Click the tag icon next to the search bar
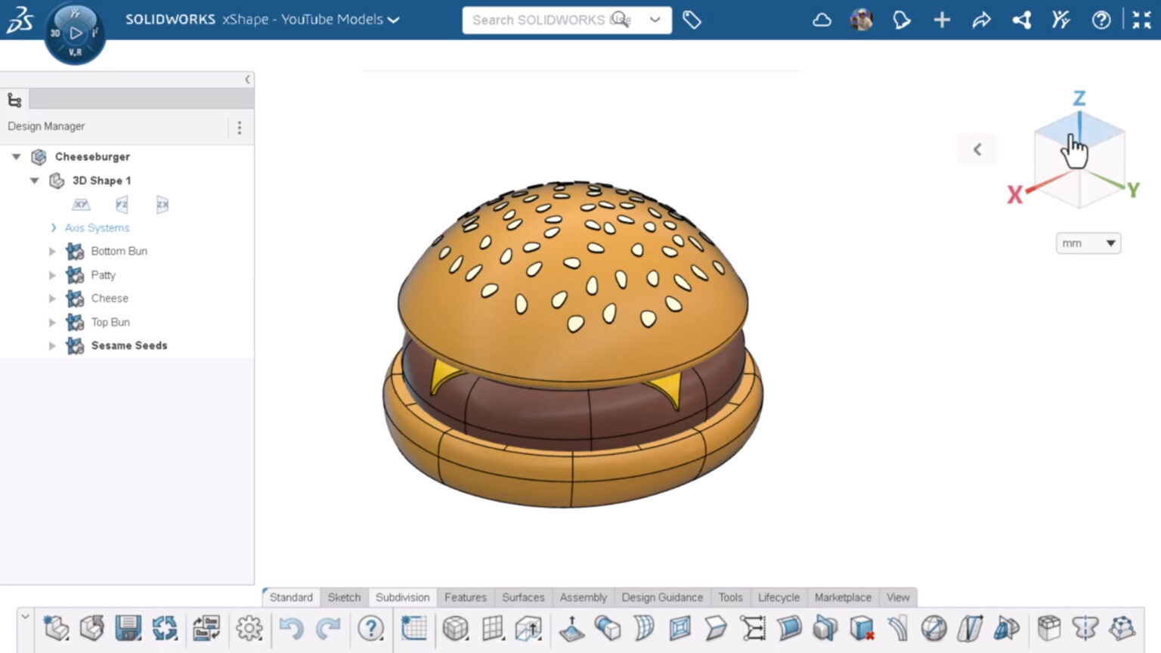The image size is (1161, 653). (x=692, y=20)
